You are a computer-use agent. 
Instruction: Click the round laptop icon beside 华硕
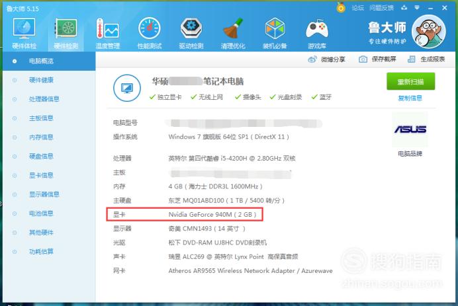pyautogui.click(x=127, y=88)
